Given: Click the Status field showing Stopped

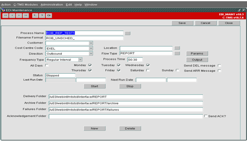Looking at the screenshot, I should coord(60,75).
